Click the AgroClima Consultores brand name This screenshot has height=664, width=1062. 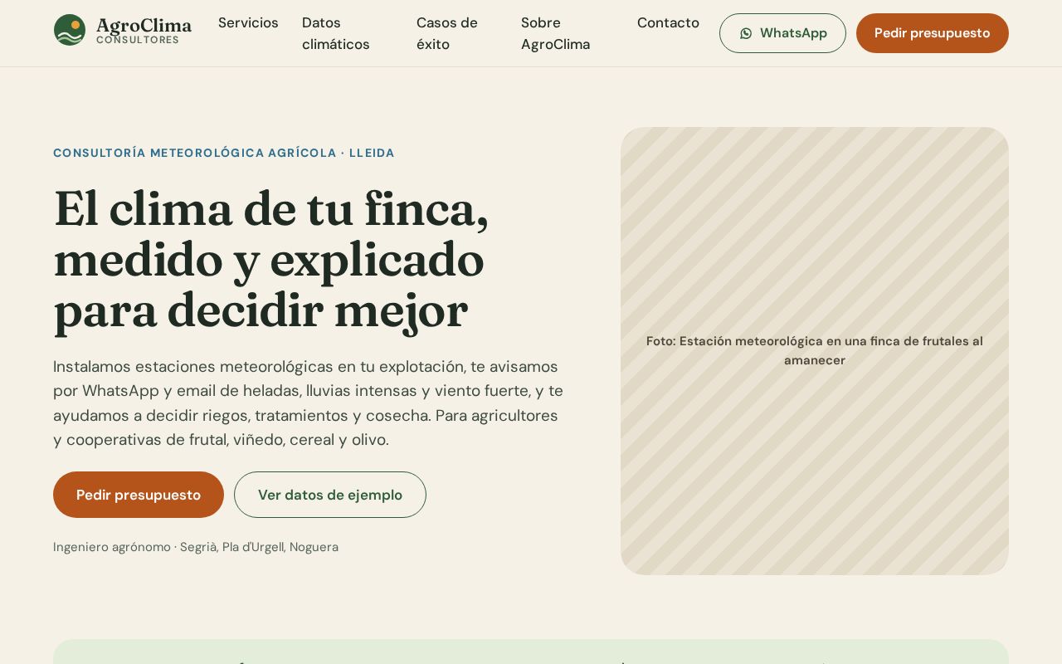tap(144, 31)
